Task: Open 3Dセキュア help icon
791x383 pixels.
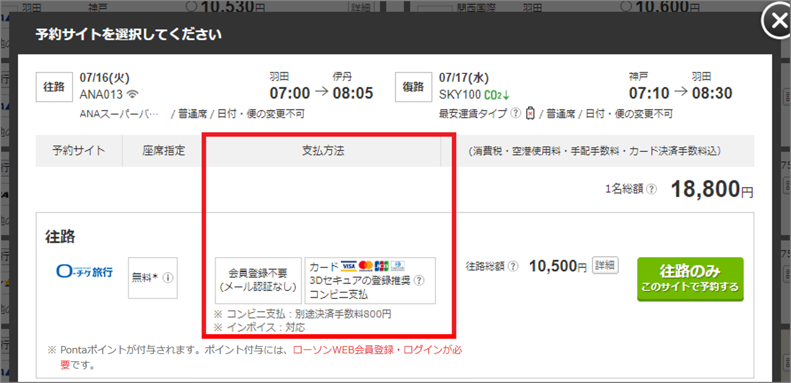Action: (419, 280)
